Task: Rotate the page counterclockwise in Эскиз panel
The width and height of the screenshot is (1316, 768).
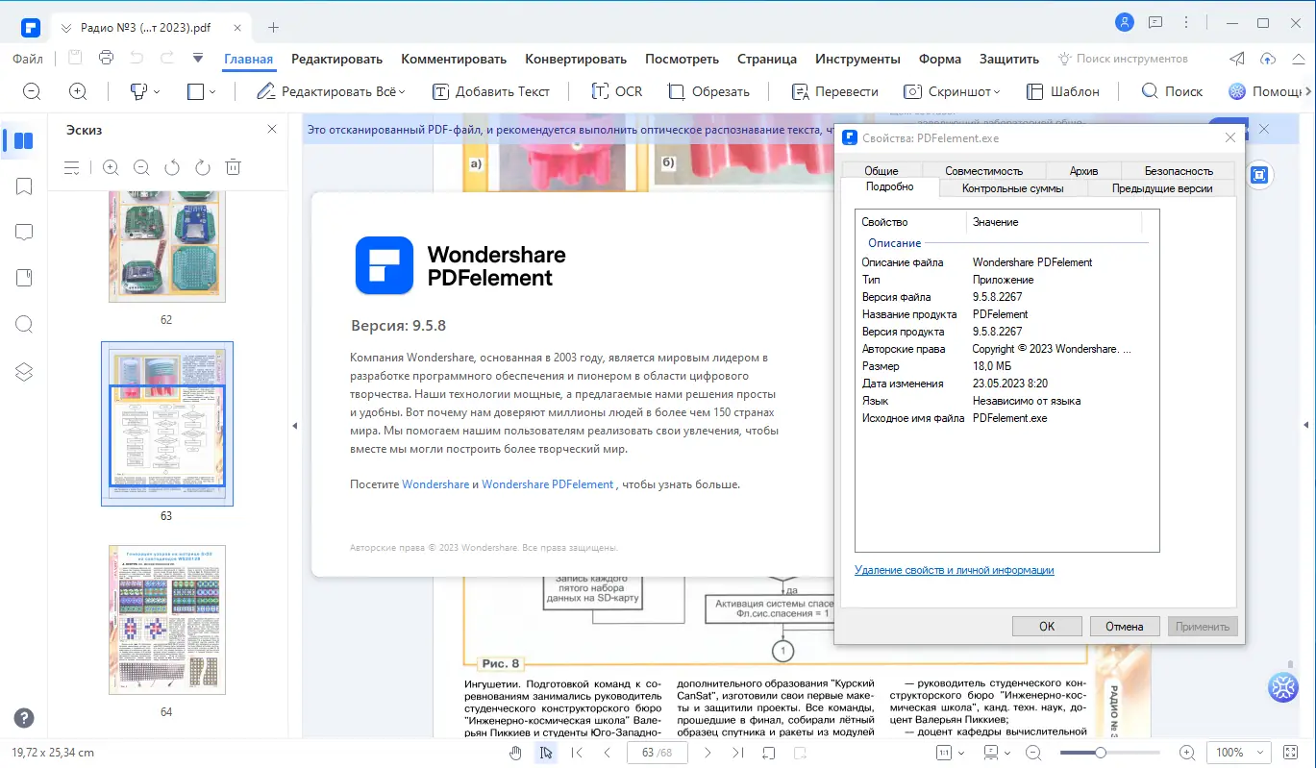Action: coord(171,166)
